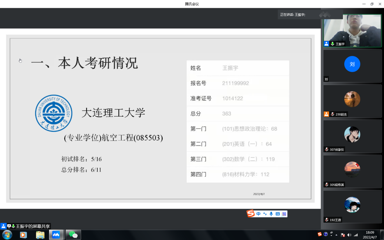This screenshot has height=240, width=384.
Task: Click the 王振宇的屏幕共享 label
Action: pyautogui.click(x=33, y=226)
